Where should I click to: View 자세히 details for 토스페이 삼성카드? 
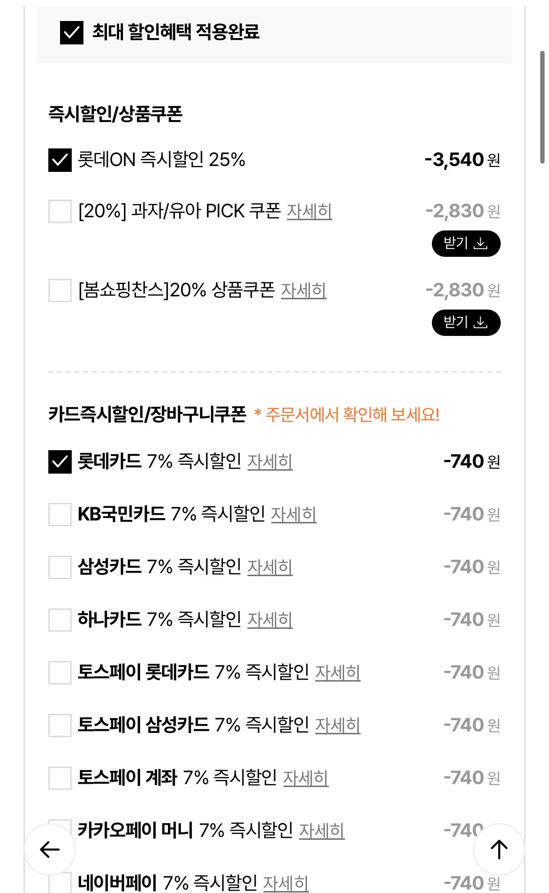tap(337, 726)
